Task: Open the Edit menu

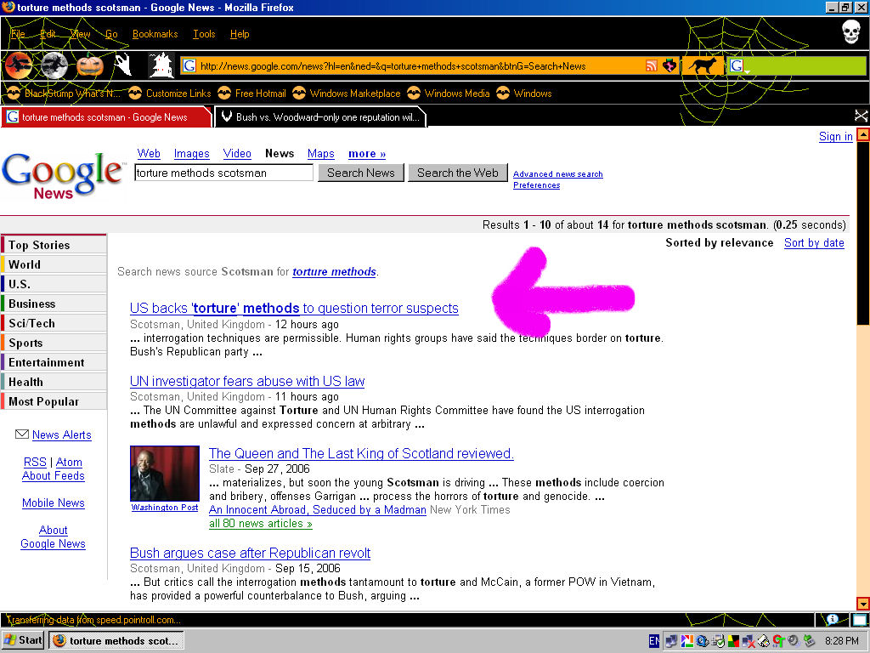Action: point(48,34)
